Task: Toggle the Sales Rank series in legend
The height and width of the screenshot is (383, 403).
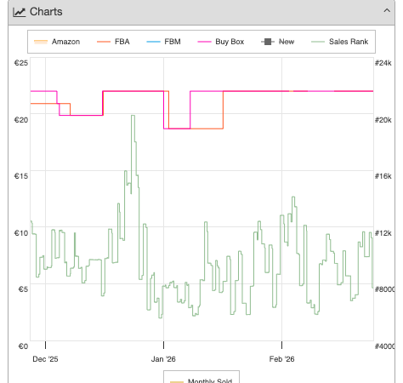Action: pos(339,42)
